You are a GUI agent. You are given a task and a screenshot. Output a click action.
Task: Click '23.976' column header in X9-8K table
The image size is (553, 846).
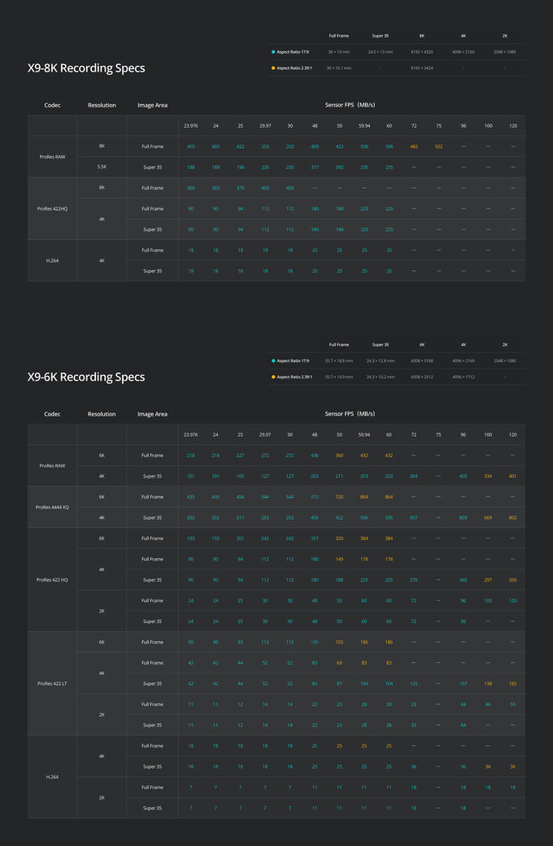(x=191, y=126)
